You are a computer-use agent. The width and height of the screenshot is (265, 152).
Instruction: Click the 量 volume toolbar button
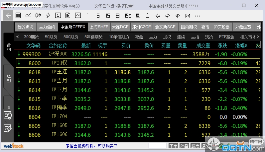coord(138,16)
